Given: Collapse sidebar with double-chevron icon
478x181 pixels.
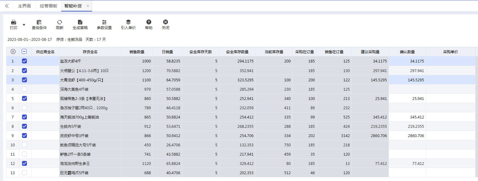Looking at the screenshot, I should coord(7,6).
